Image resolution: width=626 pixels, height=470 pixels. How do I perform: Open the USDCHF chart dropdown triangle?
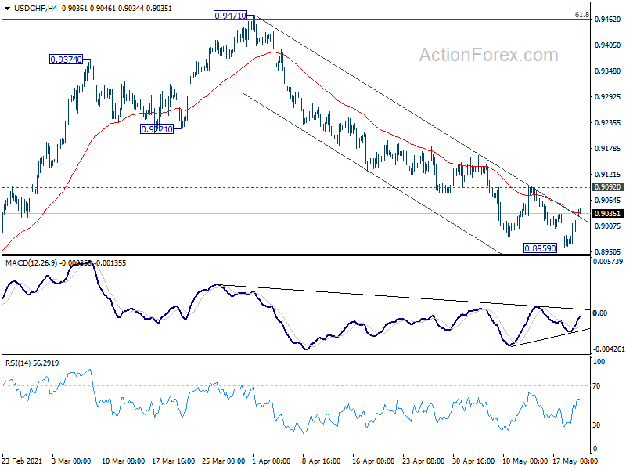click(7, 9)
